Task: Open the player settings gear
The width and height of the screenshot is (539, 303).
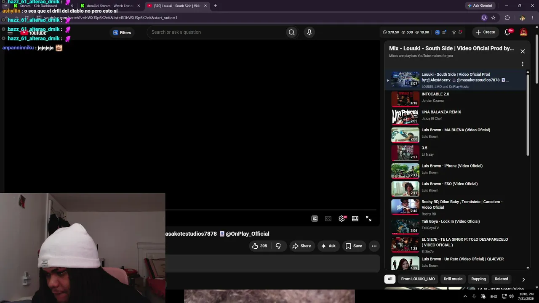Action: coord(342,218)
